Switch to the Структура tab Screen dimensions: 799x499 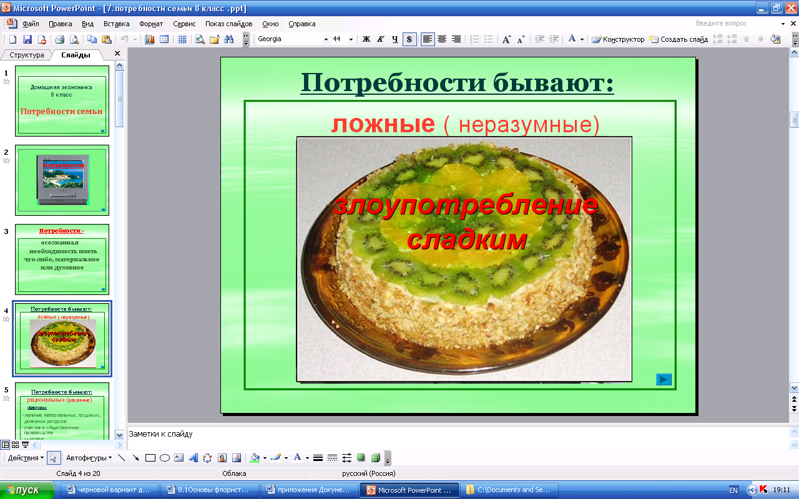tap(27, 55)
